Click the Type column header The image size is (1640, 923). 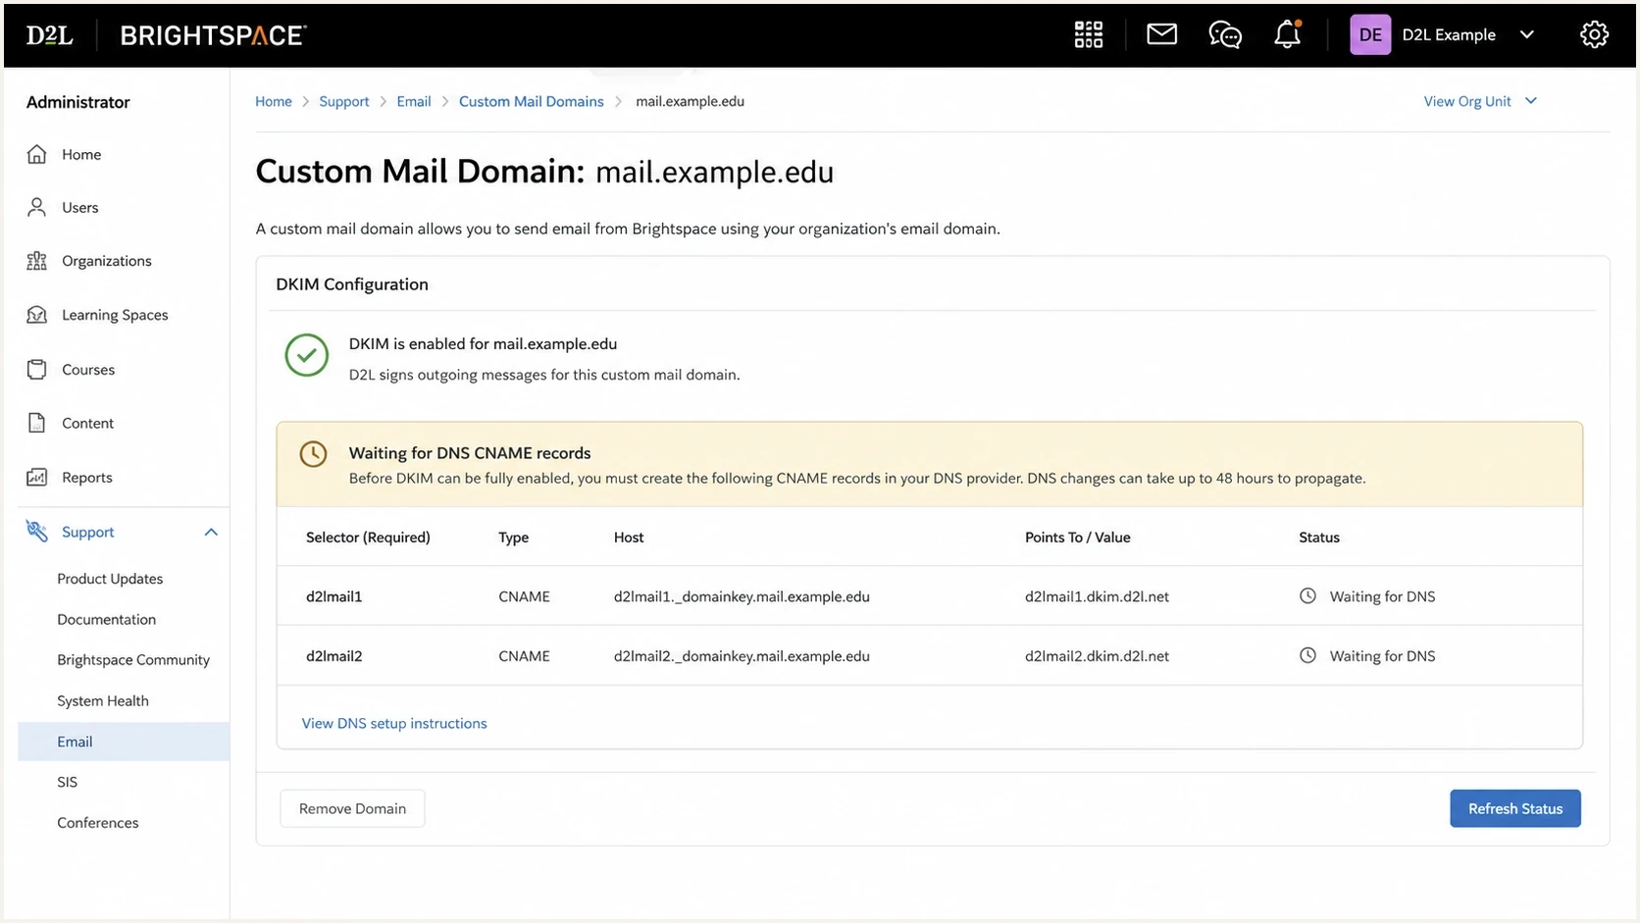514,538
